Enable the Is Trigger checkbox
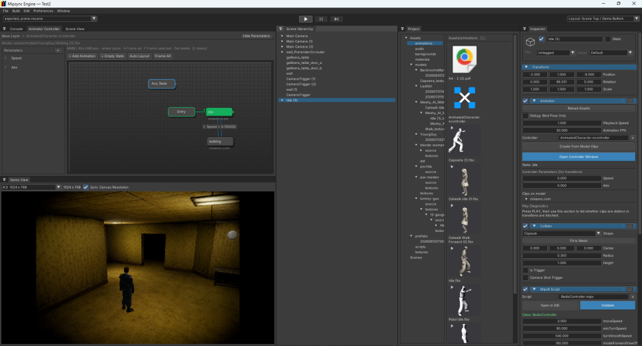Image resolution: width=642 pixels, height=346 pixels. tap(525, 270)
